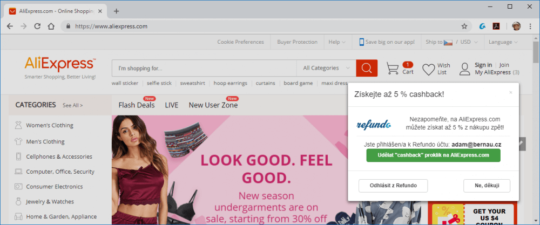
Task: Click the Join link
Action: 504,65
